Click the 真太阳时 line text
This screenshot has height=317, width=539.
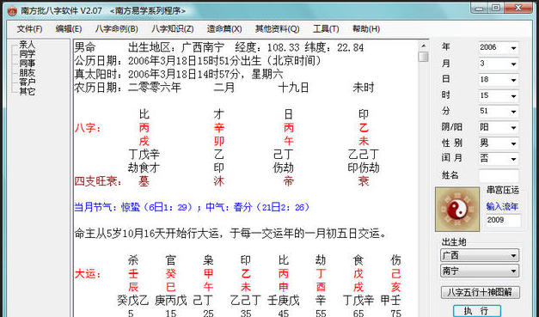pyautogui.click(x=179, y=74)
